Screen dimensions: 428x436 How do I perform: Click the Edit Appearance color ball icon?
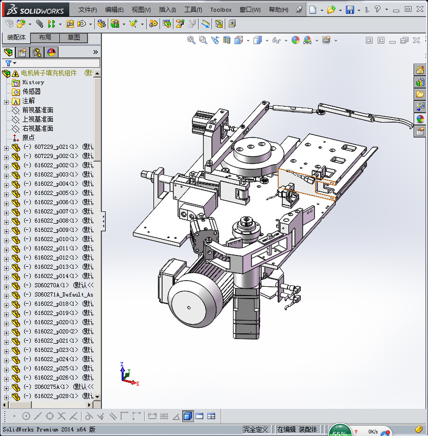pos(296,40)
